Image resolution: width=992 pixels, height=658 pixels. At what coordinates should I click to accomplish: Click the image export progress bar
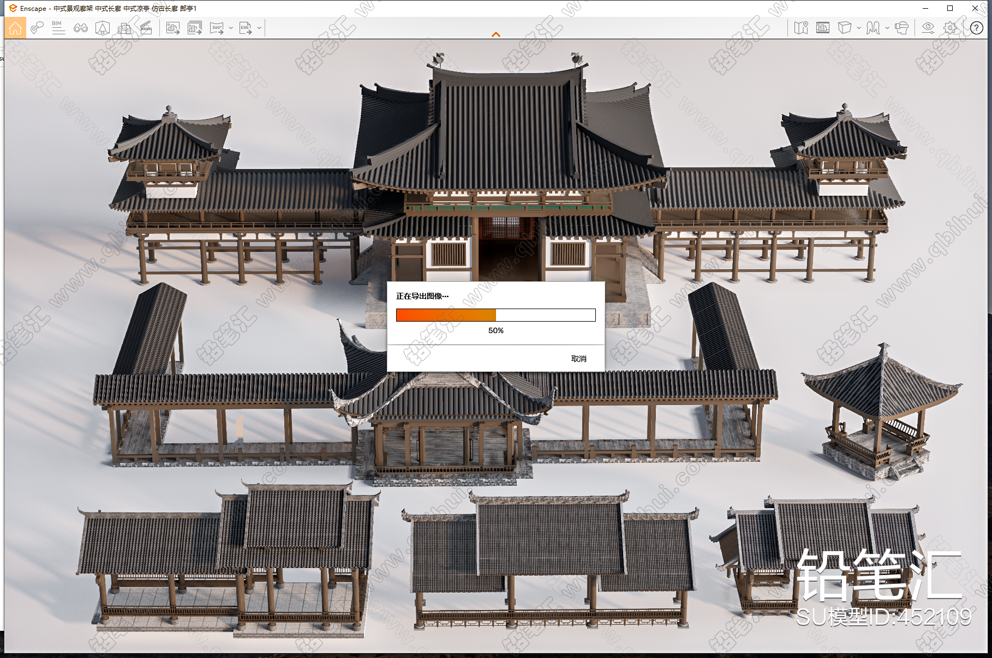[x=495, y=315]
